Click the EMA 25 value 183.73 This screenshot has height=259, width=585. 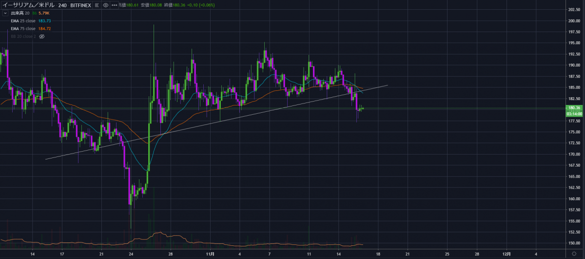44,21
